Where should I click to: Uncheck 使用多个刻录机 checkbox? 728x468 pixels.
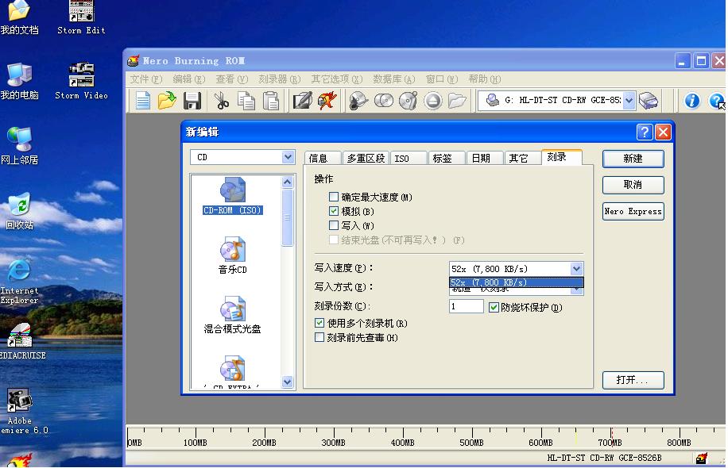tap(319, 323)
